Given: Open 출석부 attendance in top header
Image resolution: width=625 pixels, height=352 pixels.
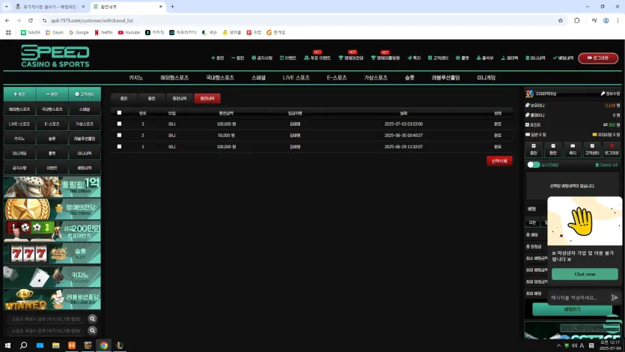Looking at the screenshot, I should coord(485,58).
